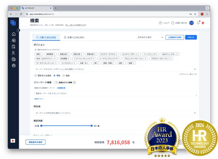The width and height of the screenshot is (218, 159).
Task: Expand position keyword dropdown
Action: pyautogui.click(x=194, y=69)
